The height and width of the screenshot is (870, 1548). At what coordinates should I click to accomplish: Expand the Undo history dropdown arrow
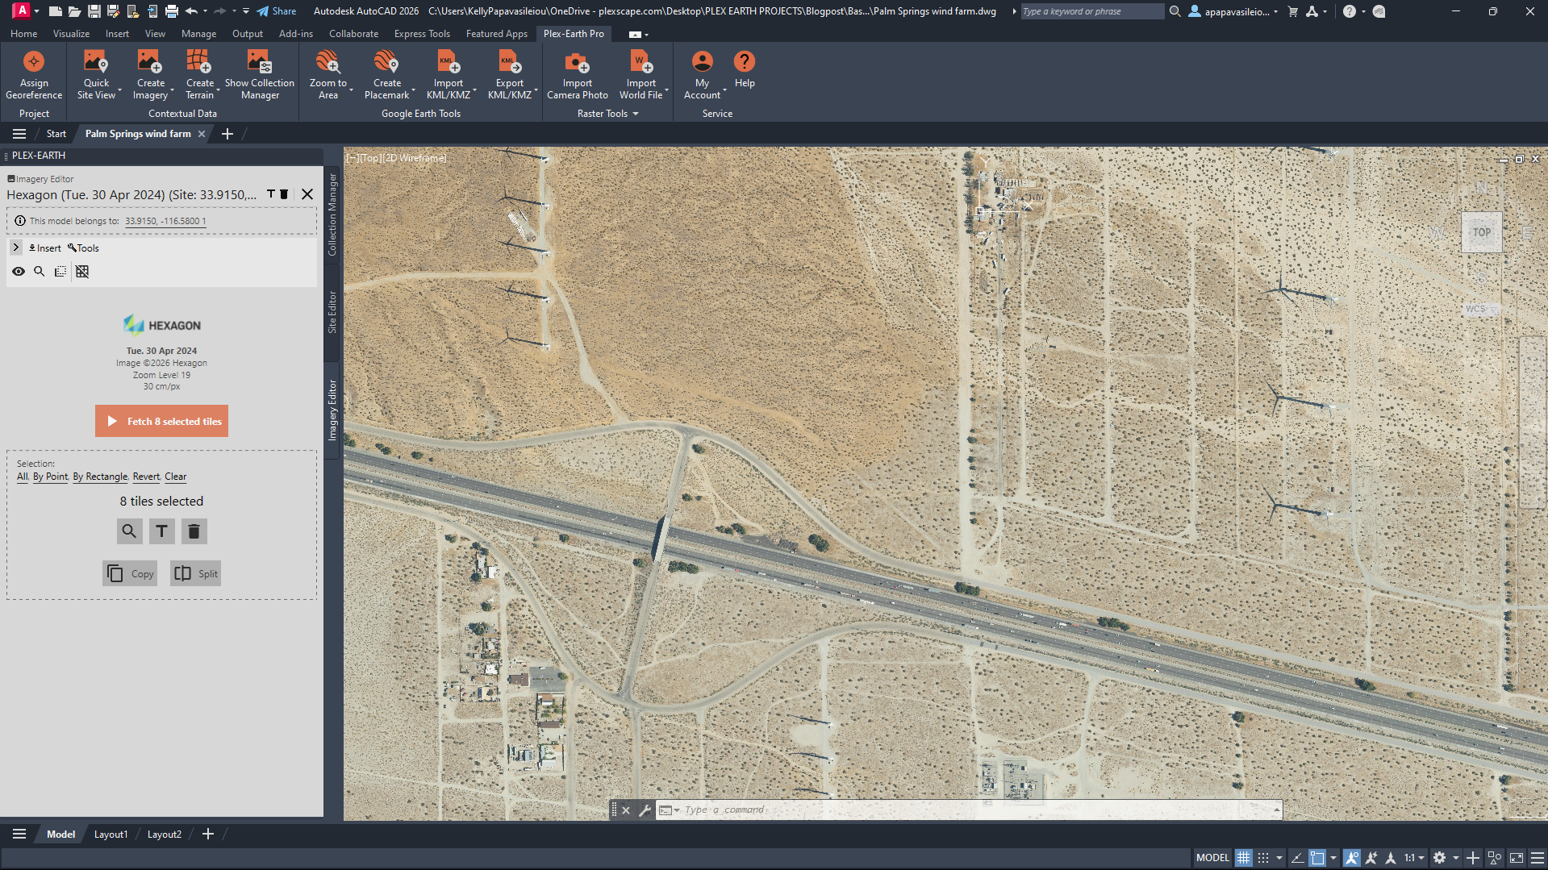205,11
